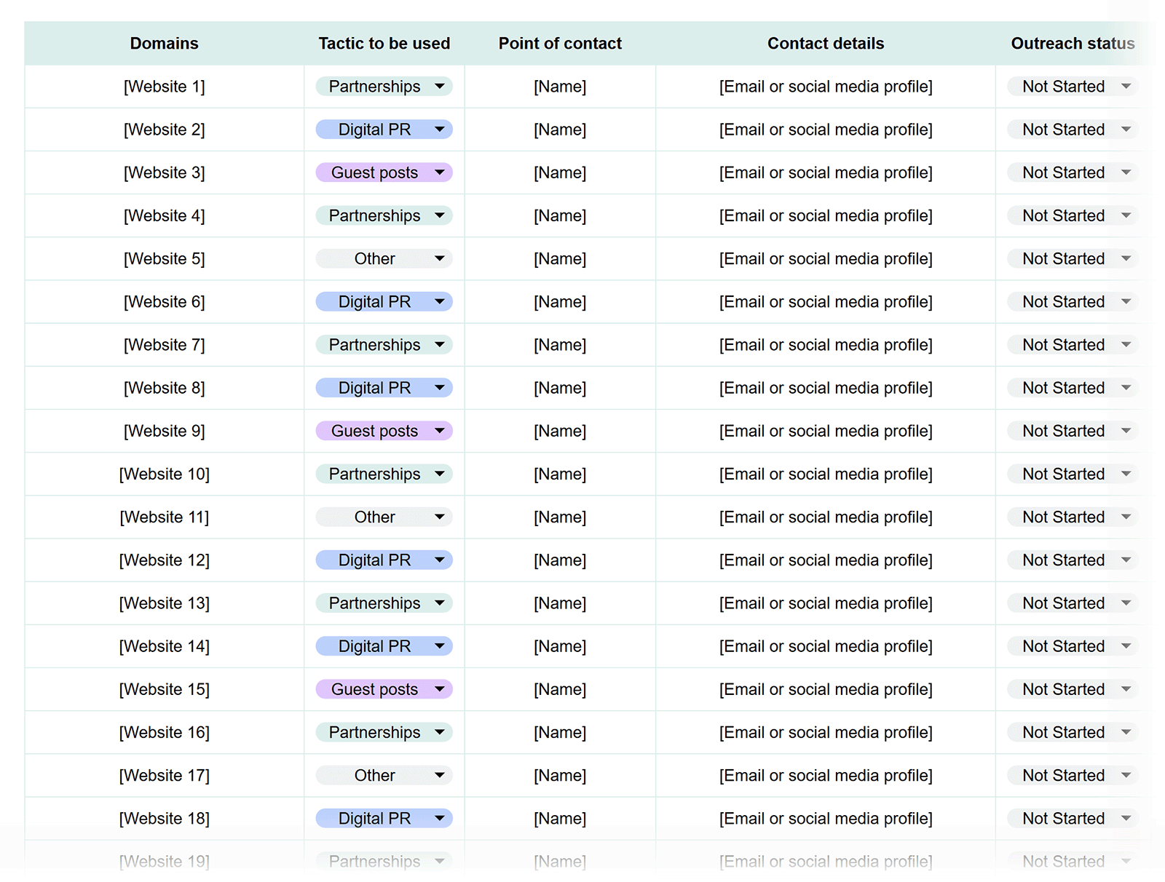Select the contact details cell for Website 7

coord(826,345)
